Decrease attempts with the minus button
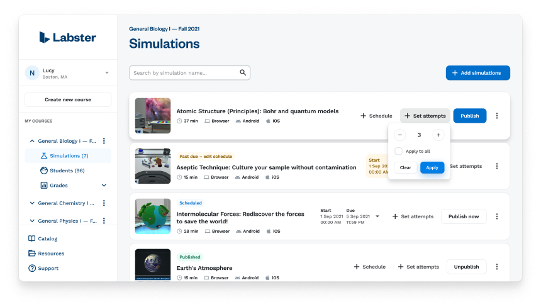Screen dimensions: 541x307 coord(400,135)
